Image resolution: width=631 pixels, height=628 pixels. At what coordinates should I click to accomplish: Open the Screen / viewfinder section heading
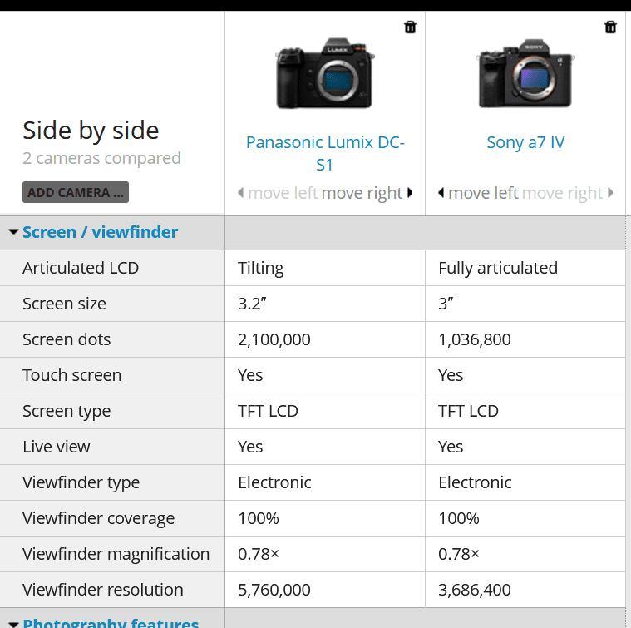tap(100, 232)
